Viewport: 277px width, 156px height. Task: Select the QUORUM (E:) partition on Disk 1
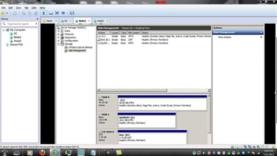[x=147, y=120]
